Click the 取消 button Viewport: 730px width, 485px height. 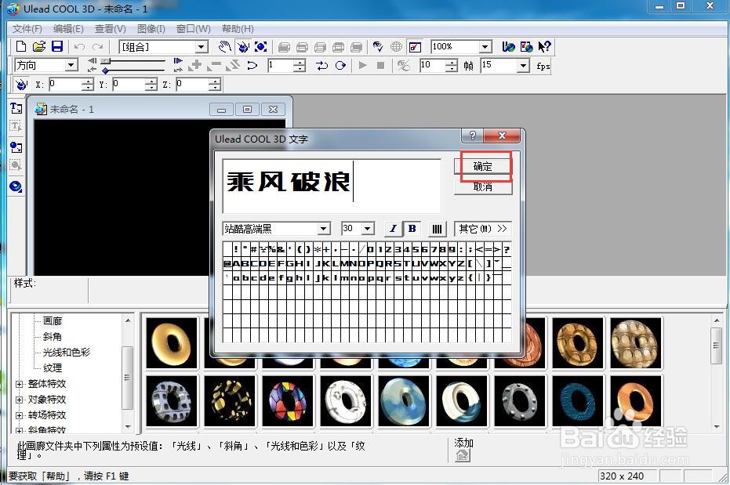pos(483,187)
